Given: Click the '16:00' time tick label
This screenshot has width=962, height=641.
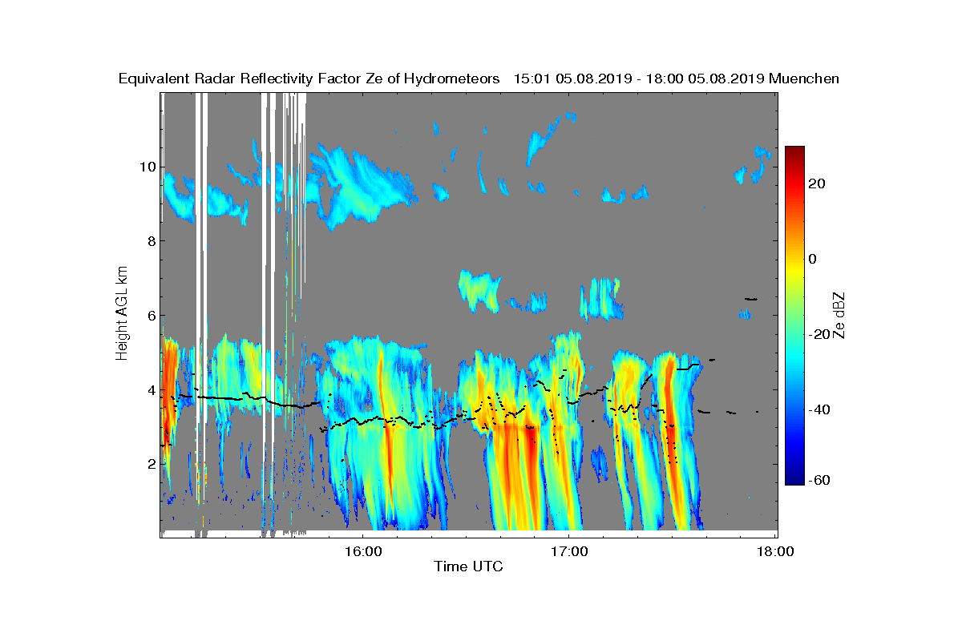Looking at the screenshot, I should [x=362, y=551].
